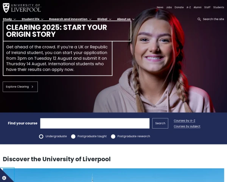This screenshot has height=182, width=227.
Task: Click the Search the site text
Action: pyautogui.click(x=213, y=19)
